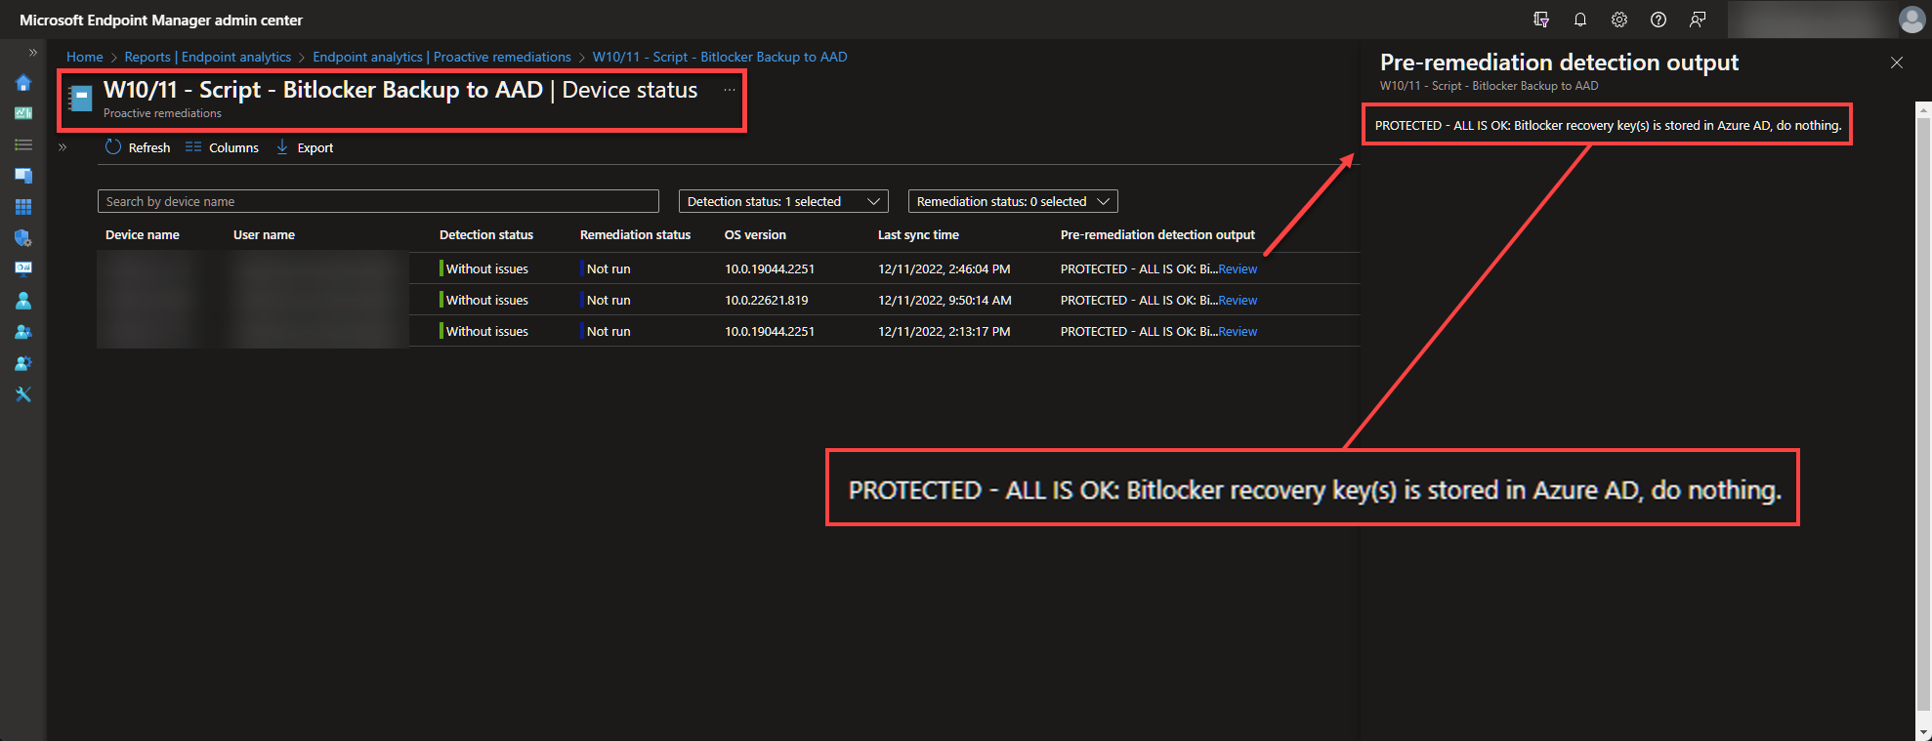Sort by Pre-remediation detection output header
This screenshot has width=1932, height=741.
(1157, 234)
